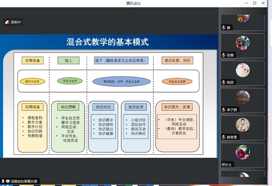Screen dimensions: 272x186
Task: Maximize the 腾讯会议 window
Action: tap(254, 3)
